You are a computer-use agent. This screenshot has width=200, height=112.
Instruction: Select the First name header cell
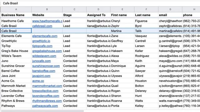[122, 15]
